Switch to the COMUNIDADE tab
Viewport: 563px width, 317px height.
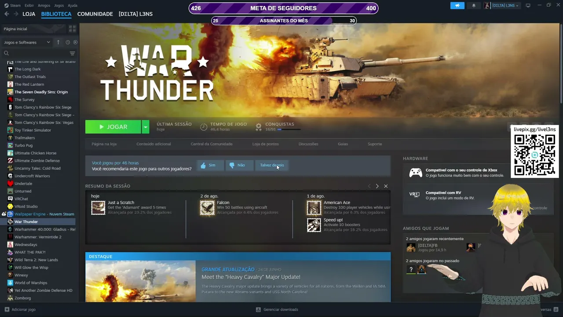pos(95,14)
